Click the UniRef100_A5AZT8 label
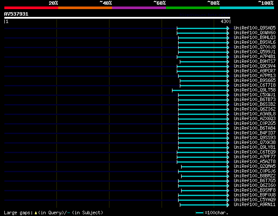Screen dimensions: 278x216 [255, 162]
